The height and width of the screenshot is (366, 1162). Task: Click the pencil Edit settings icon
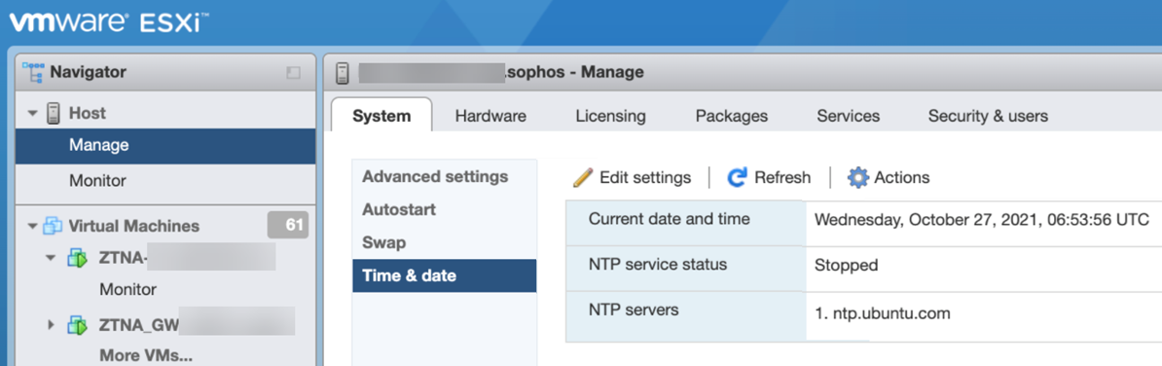coord(583,178)
